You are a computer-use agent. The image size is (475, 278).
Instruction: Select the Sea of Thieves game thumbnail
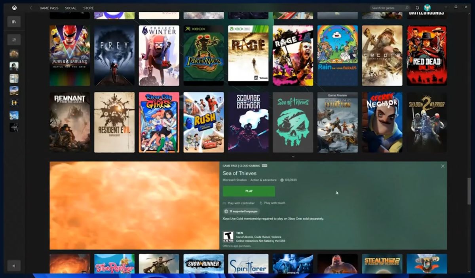tap(293, 122)
